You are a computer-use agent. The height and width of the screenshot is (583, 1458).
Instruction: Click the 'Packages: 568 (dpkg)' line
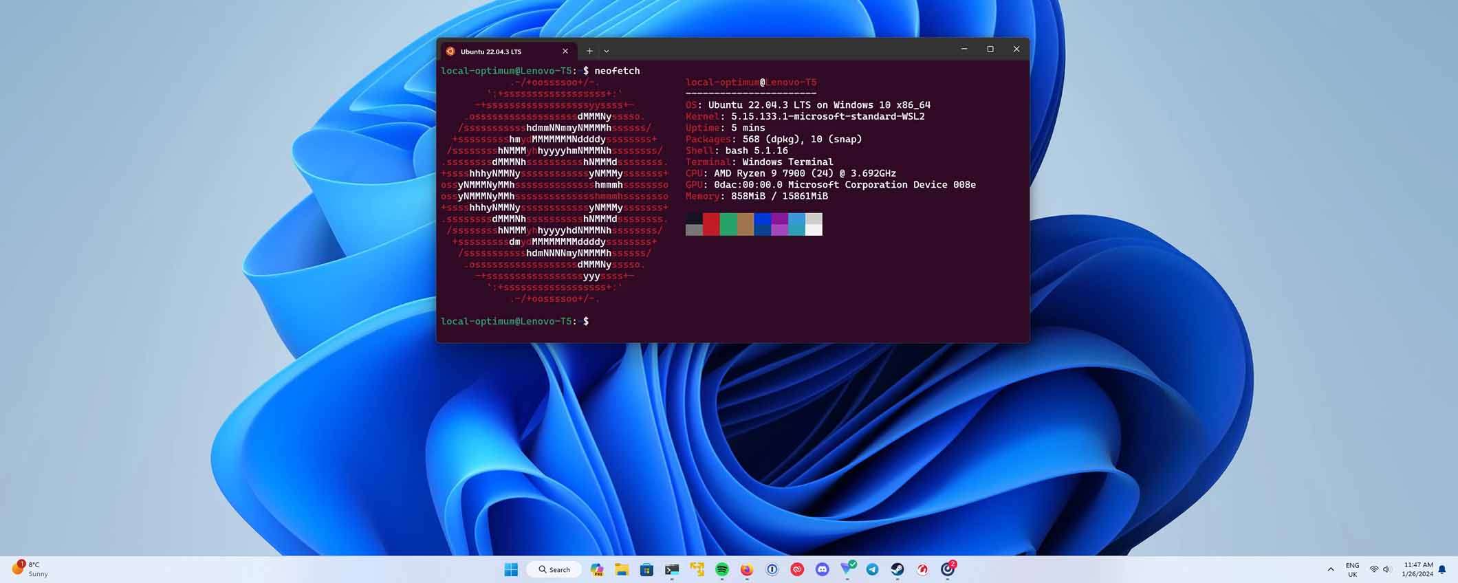tap(774, 139)
